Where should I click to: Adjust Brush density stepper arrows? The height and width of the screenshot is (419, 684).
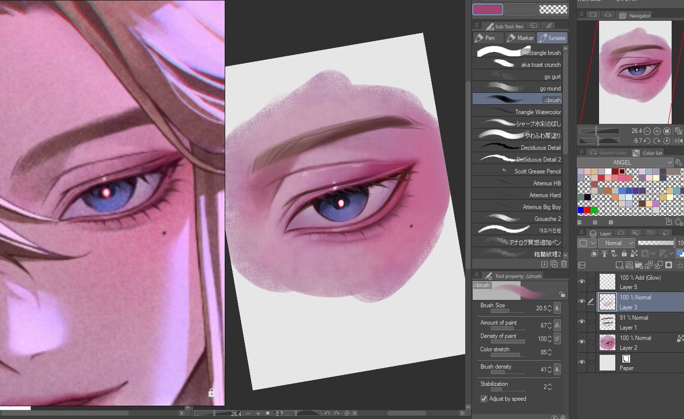click(x=549, y=369)
